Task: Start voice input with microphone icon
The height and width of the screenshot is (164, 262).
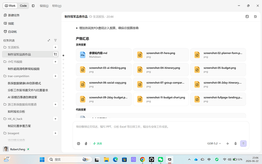Action: (x=235, y=143)
